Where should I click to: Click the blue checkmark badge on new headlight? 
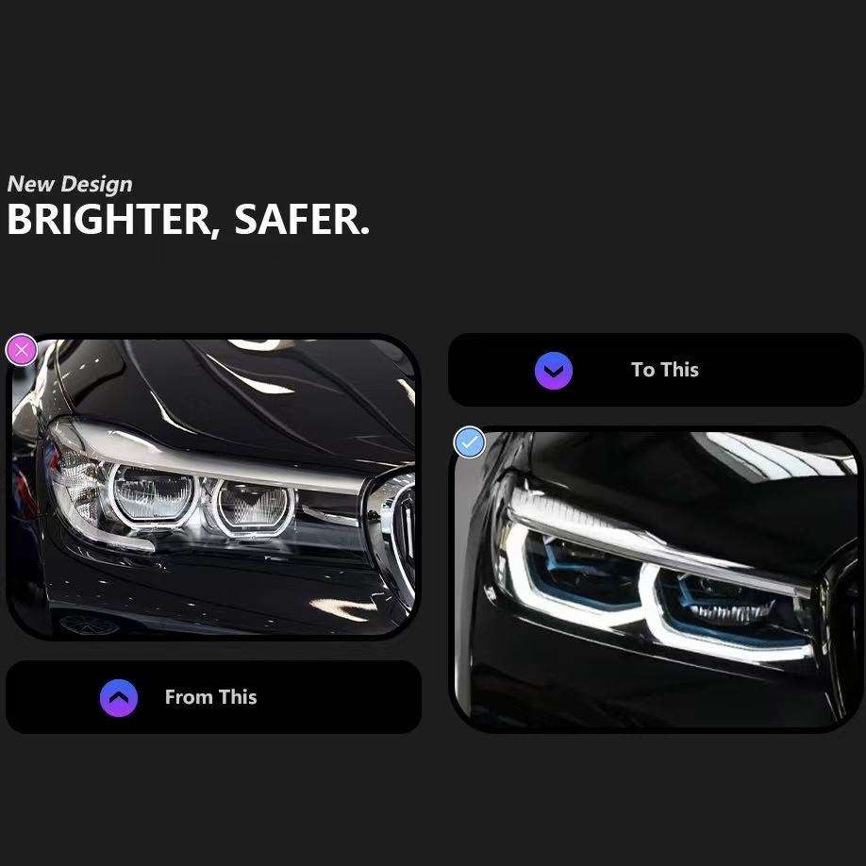[470, 442]
